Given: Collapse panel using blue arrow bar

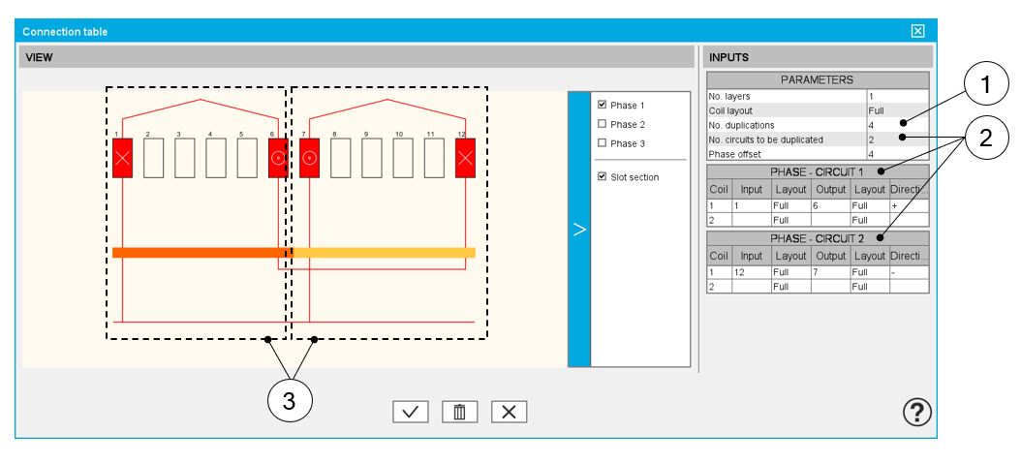Looking at the screenshot, I should (578, 230).
